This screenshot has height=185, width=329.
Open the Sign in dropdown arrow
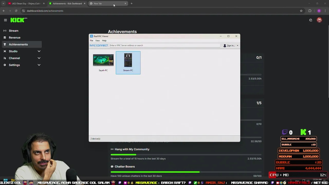point(237,46)
